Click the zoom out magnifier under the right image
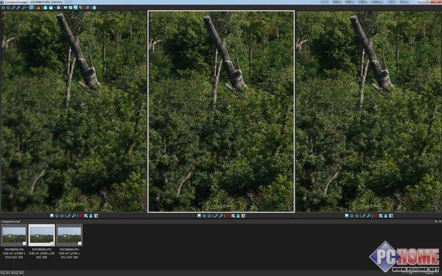Viewport: 442px width, 276px height. click(369, 216)
